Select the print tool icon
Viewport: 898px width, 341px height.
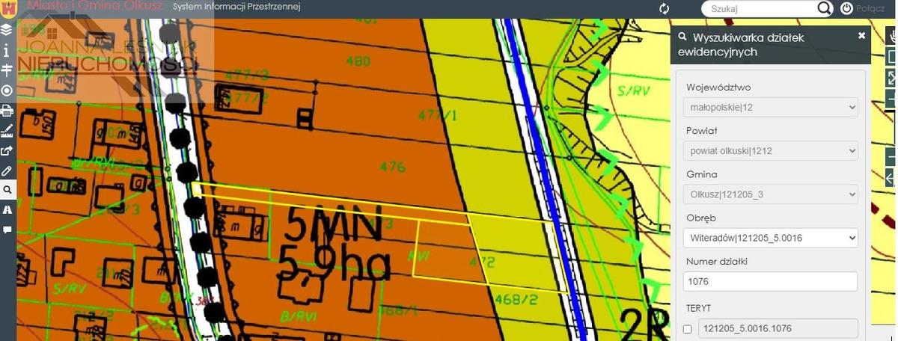(x=7, y=111)
